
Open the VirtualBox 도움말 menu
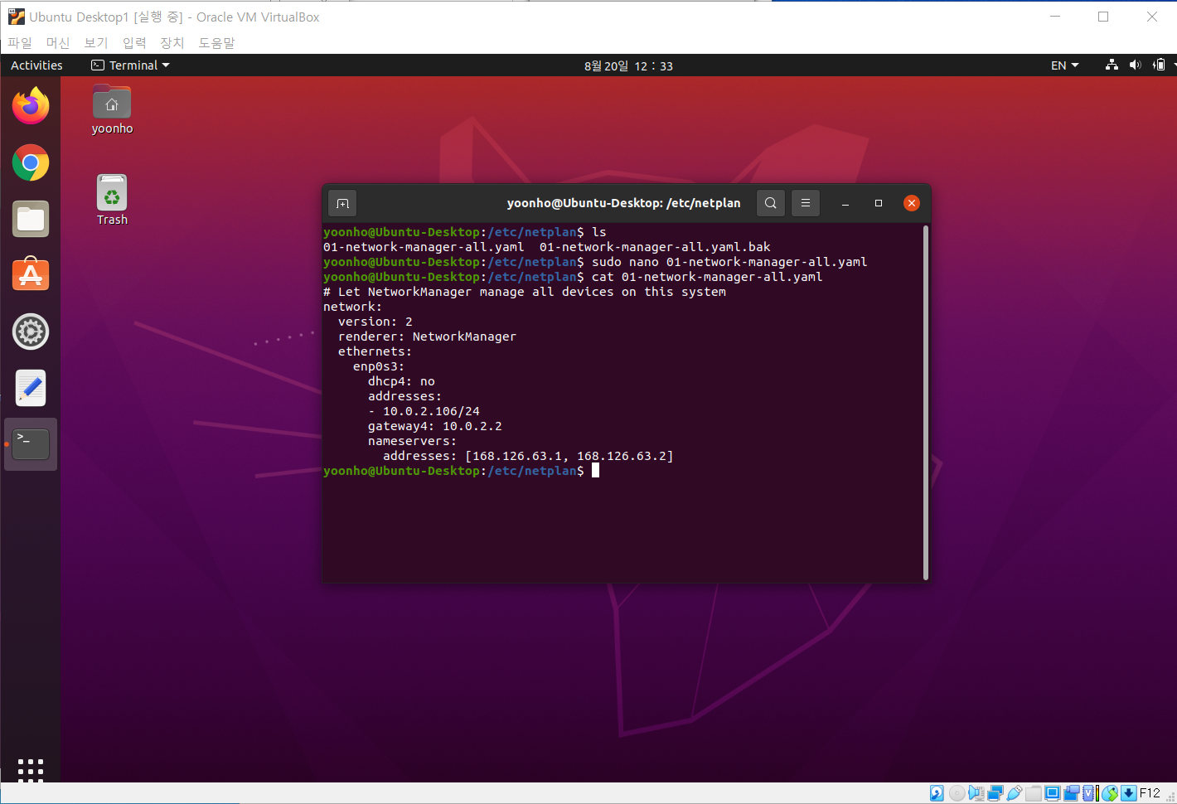(x=216, y=42)
